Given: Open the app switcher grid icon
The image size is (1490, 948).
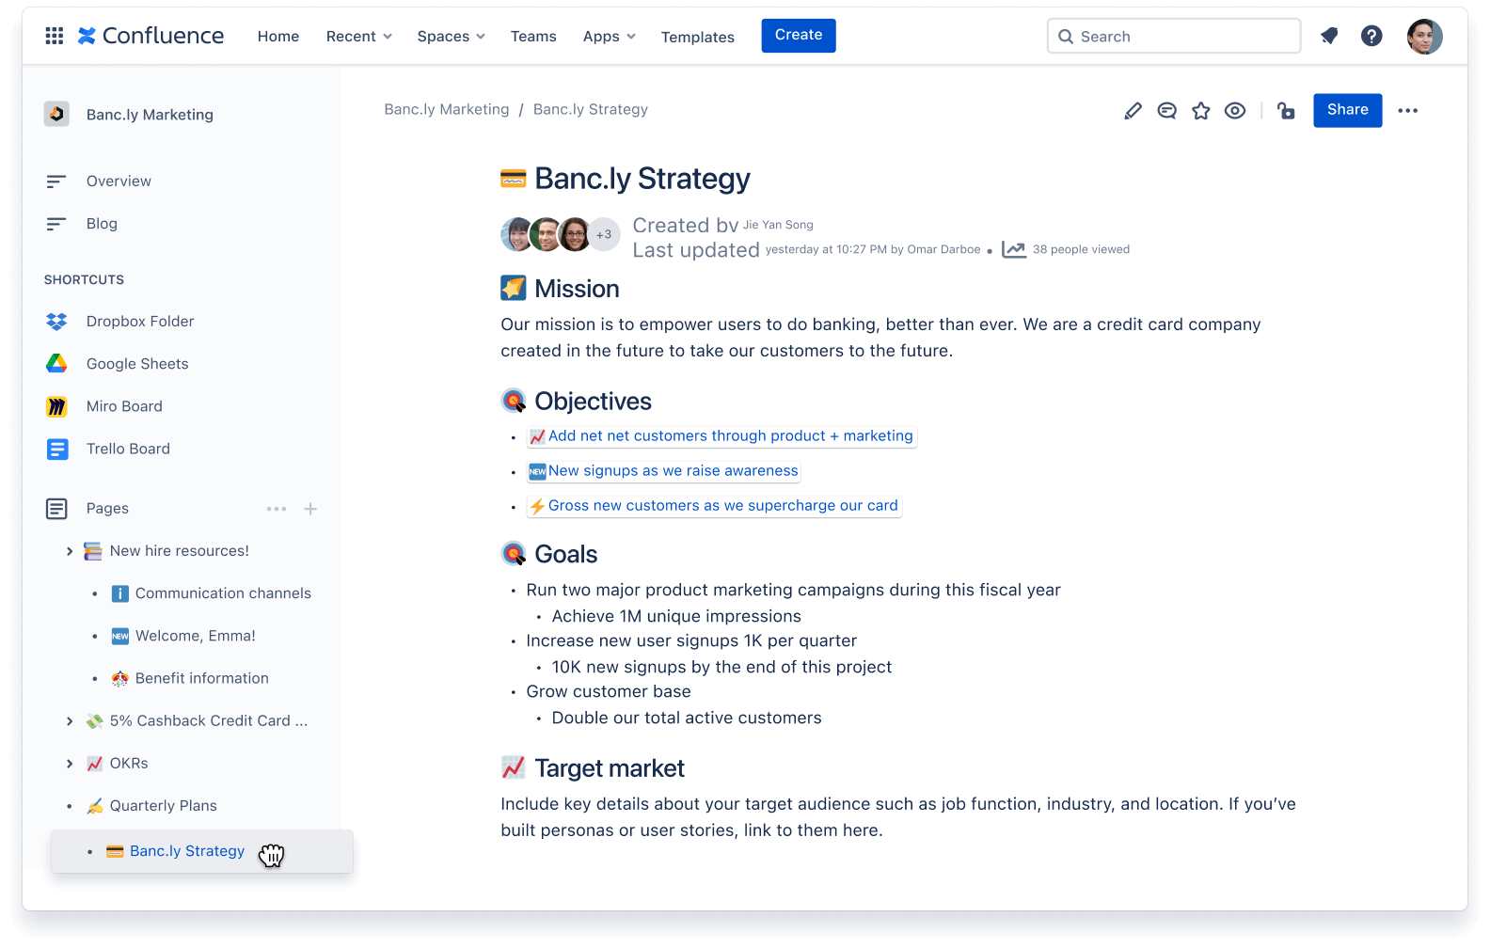Looking at the screenshot, I should pyautogui.click(x=55, y=36).
